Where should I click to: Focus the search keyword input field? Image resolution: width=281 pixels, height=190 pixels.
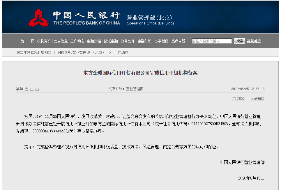212,41
